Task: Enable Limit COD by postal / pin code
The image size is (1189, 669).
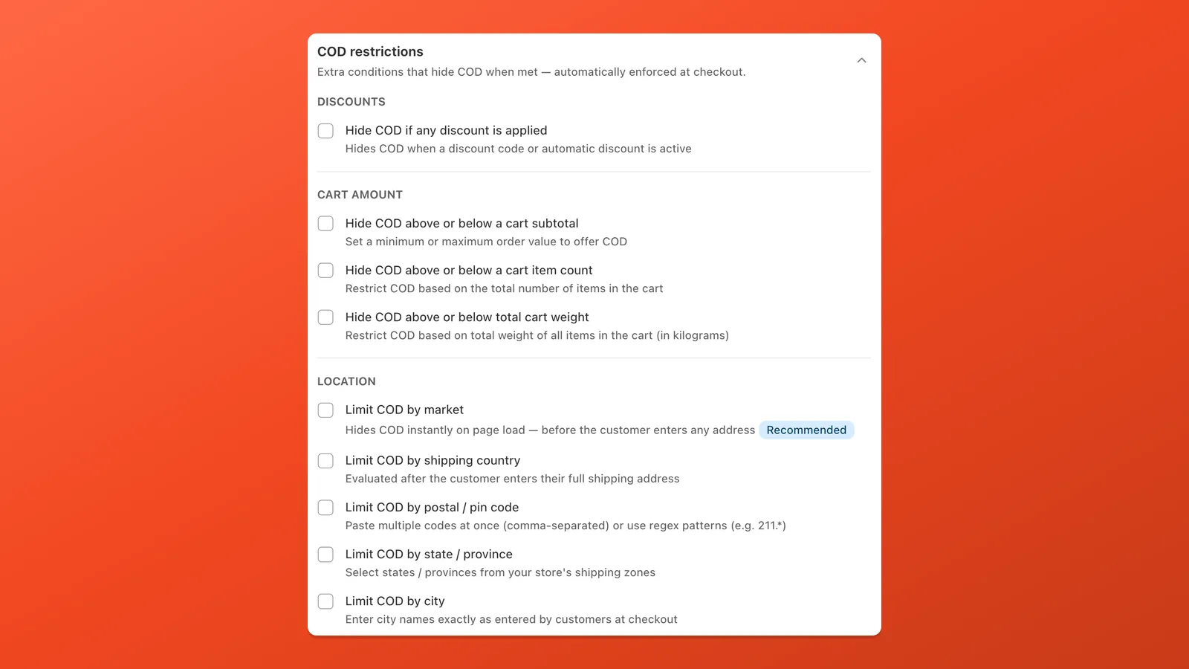Action: click(325, 508)
